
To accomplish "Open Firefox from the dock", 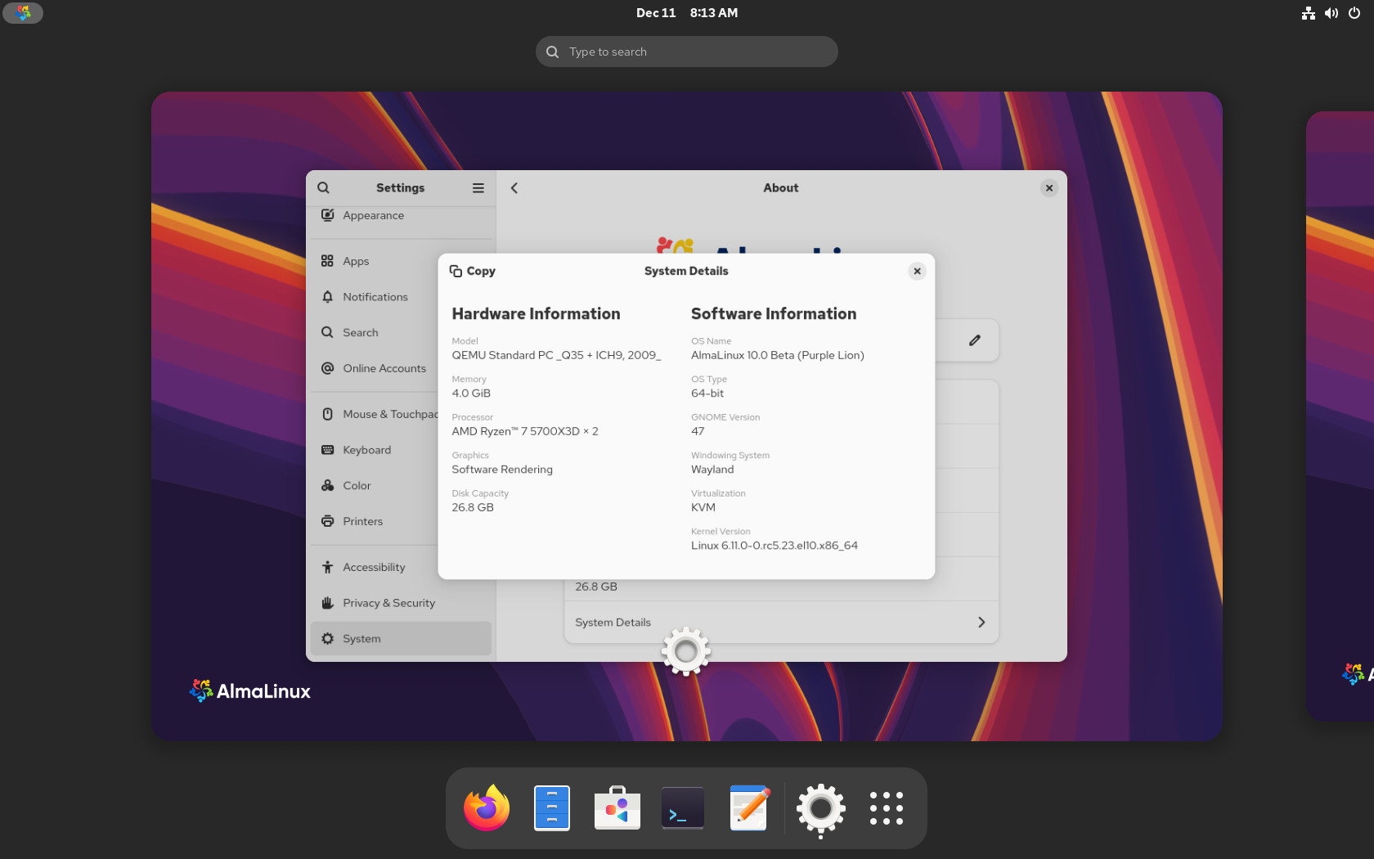I will [487, 808].
